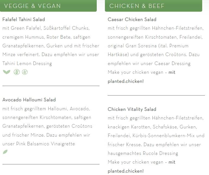Click 'Make your chicken vegan' under Vitality salad
The height and width of the screenshot is (175, 209).
[135, 162]
